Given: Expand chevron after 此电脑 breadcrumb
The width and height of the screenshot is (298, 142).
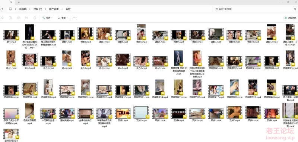Looking at the screenshot, I should pyautogui.click(x=30, y=9).
